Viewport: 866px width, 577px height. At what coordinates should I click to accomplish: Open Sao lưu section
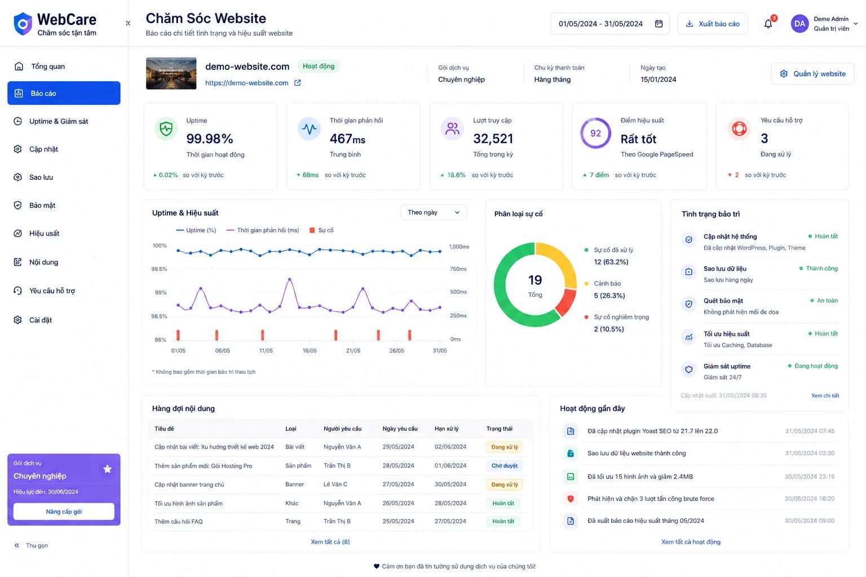(64, 177)
